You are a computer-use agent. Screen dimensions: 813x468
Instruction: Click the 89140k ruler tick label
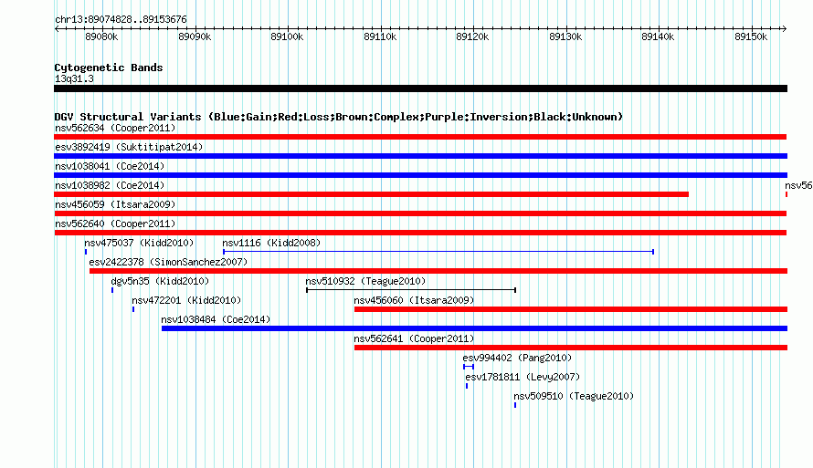coord(658,36)
